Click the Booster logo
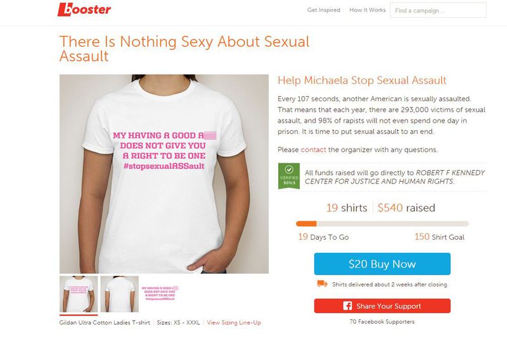 84,9
